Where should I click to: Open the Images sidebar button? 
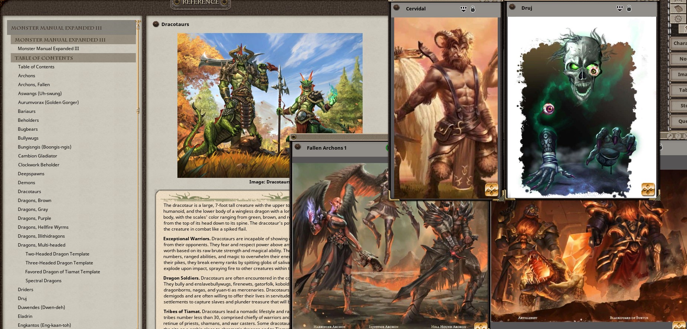pyautogui.click(x=679, y=74)
